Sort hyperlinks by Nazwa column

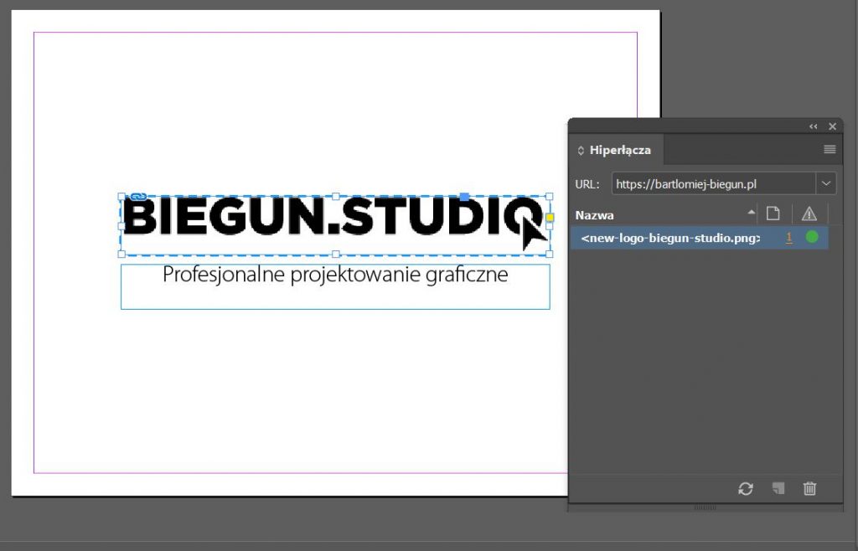click(x=594, y=215)
